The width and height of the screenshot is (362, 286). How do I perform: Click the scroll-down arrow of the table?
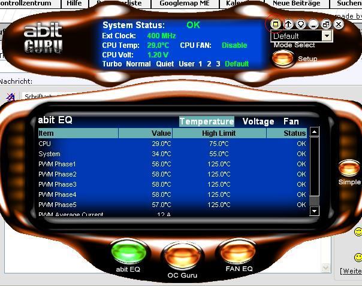coord(314,211)
